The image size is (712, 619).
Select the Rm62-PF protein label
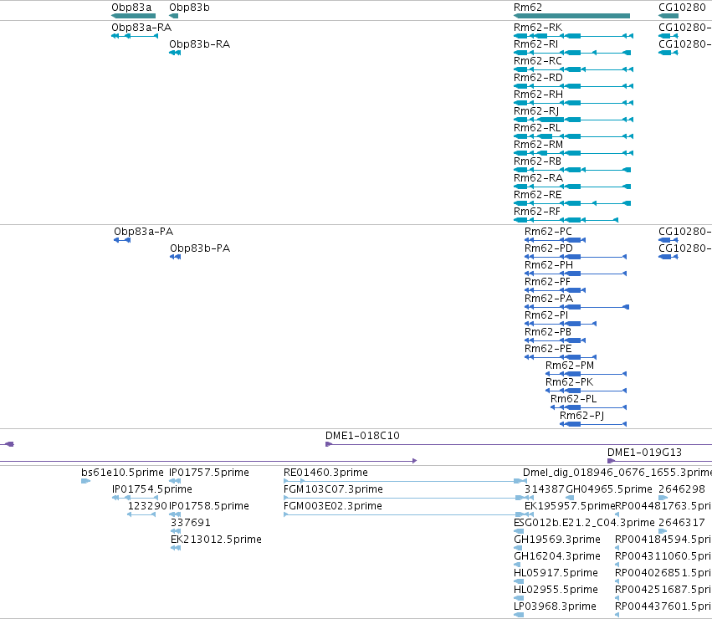547,282
